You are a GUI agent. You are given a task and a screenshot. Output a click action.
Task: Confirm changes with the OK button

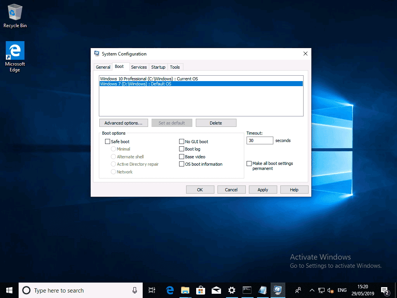pos(200,190)
